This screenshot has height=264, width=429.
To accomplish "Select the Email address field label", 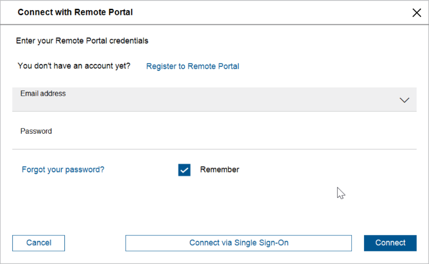I will click(x=43, y=93).
